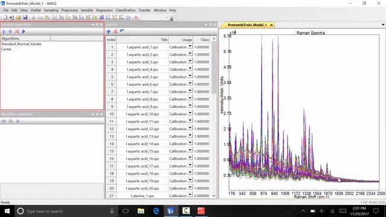Click the Task View taskbar icon
The height and width of the screenshot is (217, 386).
click(125, 211)
